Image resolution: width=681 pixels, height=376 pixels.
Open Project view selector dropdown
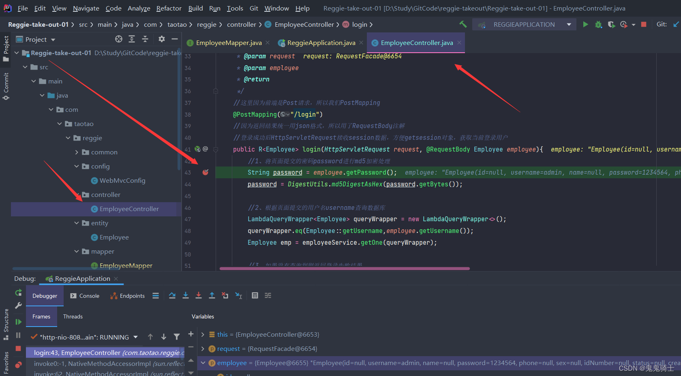(x=53, y=40)
